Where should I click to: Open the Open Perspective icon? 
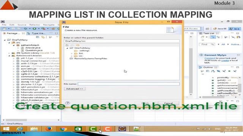coord(207,29)
